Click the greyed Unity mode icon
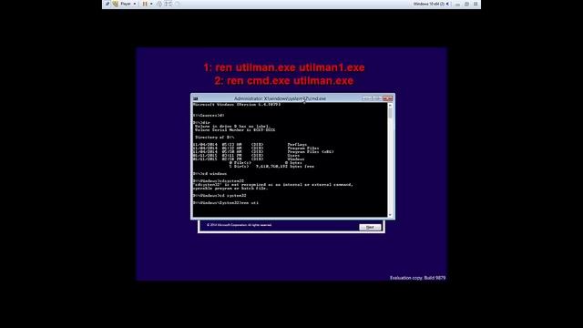 point(178,4)
